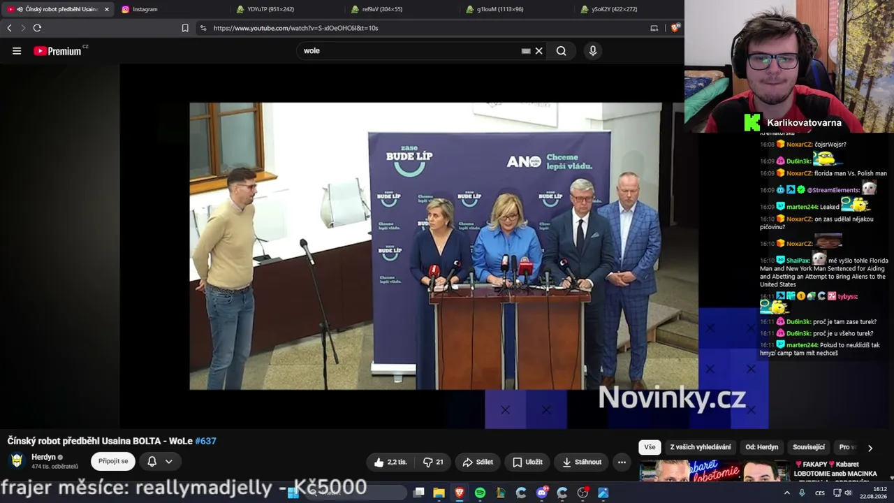
Task: Close the Čínský robot YouTube tab
Action: (x=107, y=9)
